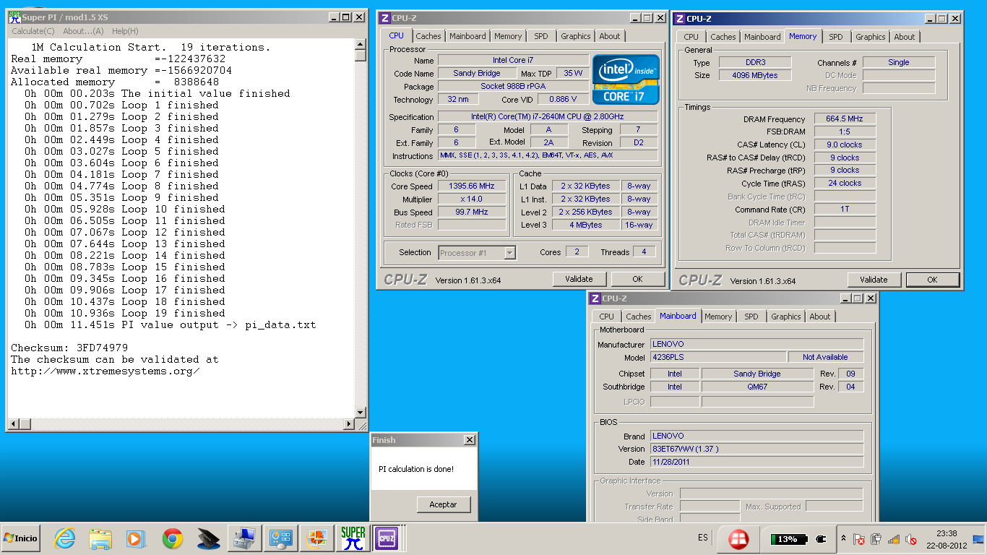Open Action Center flag tray icon
The width and height of the screenshot is (987, 555).
859,539
